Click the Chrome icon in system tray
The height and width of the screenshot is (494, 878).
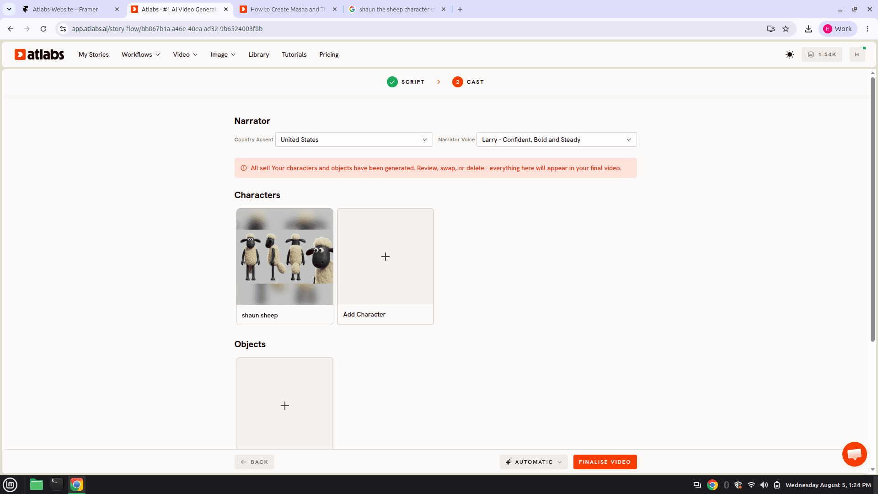[712, 485]
